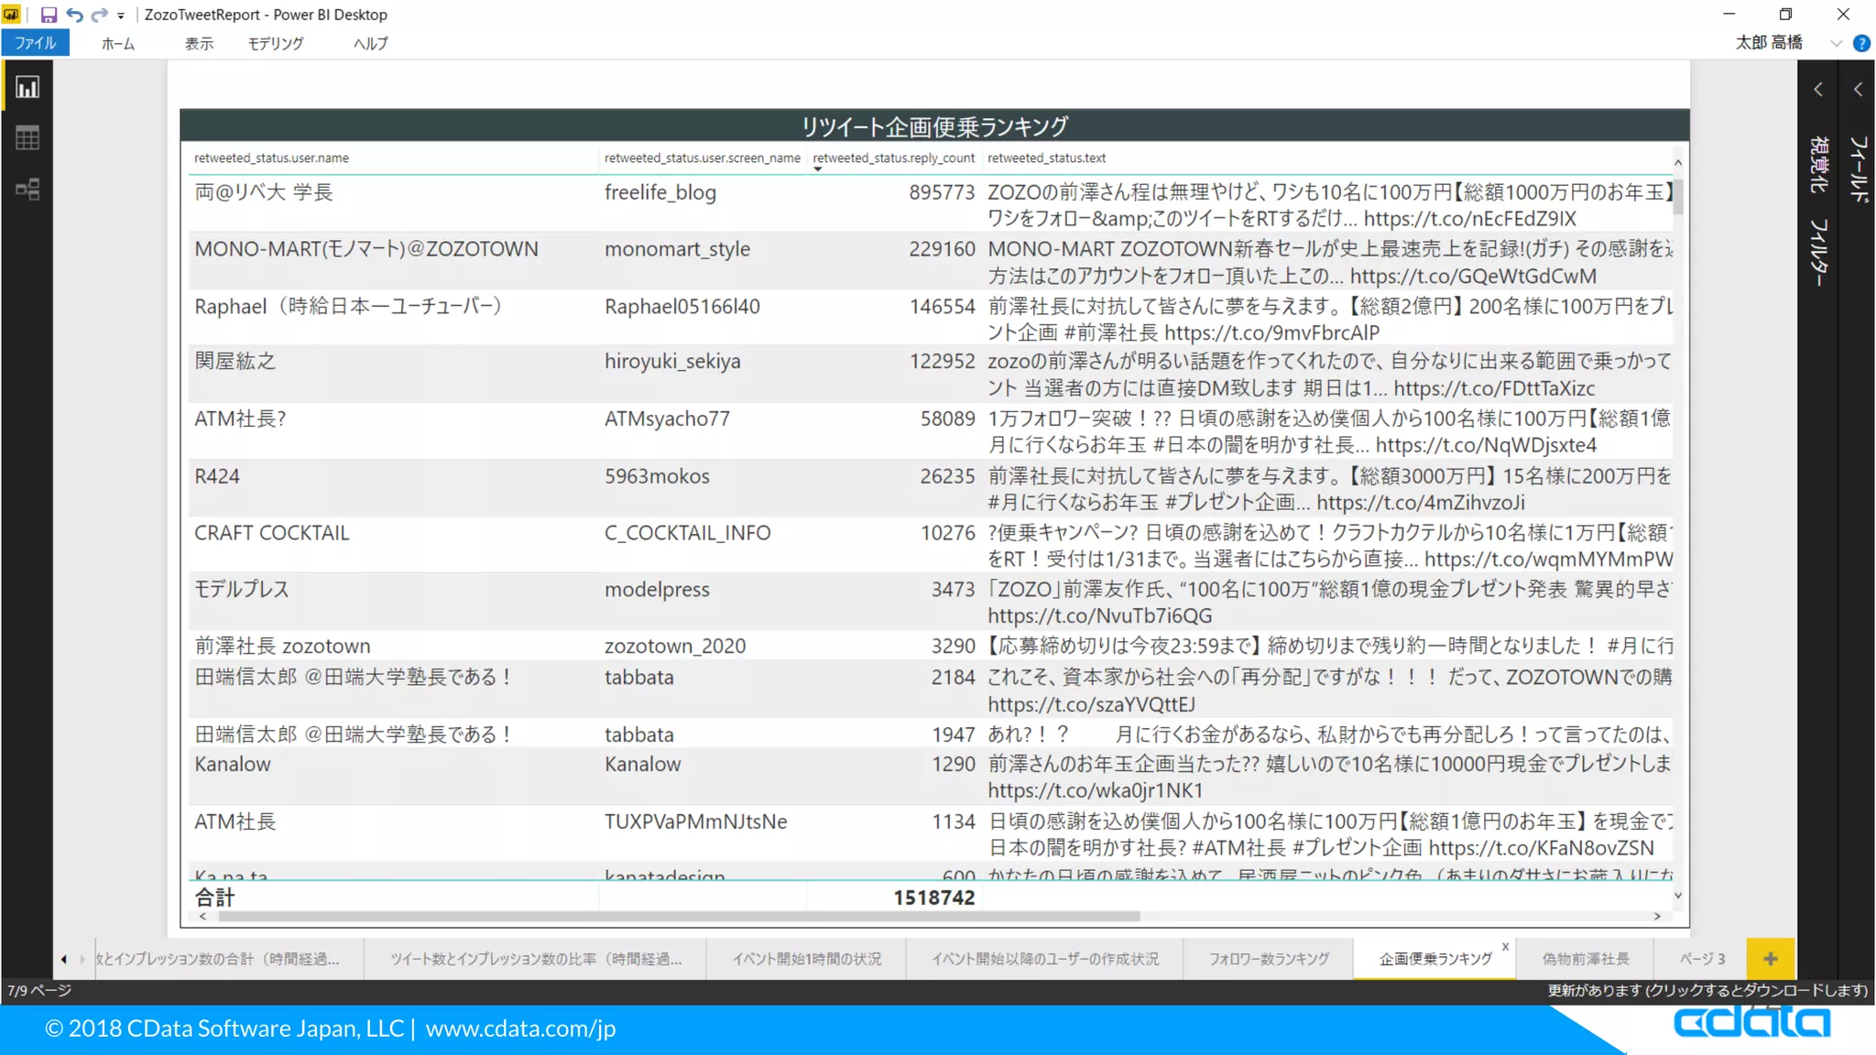The height and width of the screenshot is (1055, 1876).
Task: Sort by retweeted_status.user.screen_name column header
Action: 703,158
